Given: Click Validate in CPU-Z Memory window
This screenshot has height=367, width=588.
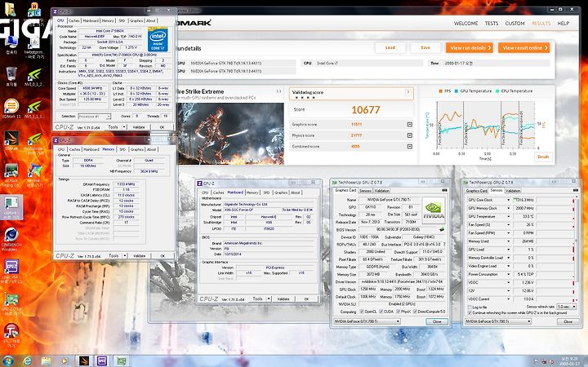Looking at the screenshot, I should click(x=139, y=256).
